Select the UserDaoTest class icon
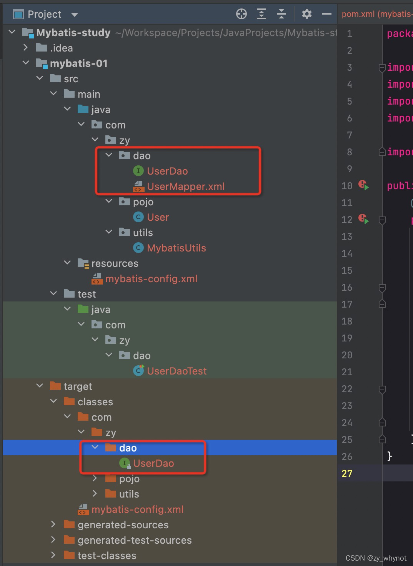Screen dimensions: 413x566 click(138, 371)
